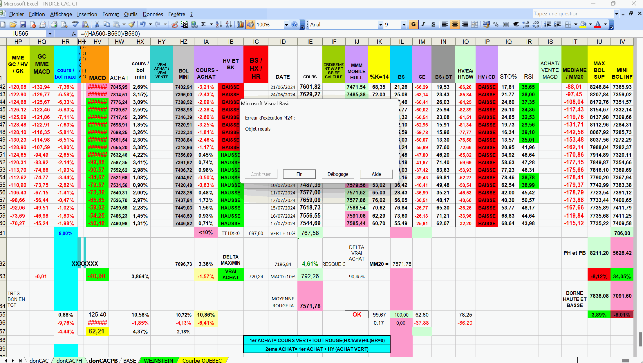
Task: Click the Cut scissors icon
Action: click(97, 25)
